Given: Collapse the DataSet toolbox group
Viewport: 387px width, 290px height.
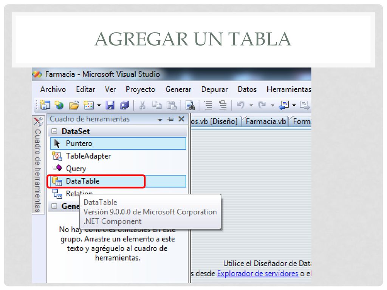Looking at the screenshot, I should coord(54,131).
